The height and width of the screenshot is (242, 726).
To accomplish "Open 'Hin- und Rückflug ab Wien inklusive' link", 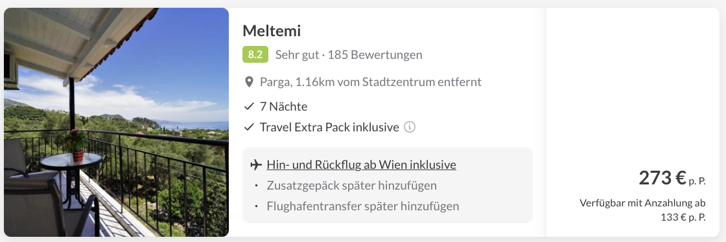I will click(x=361, y=165).
